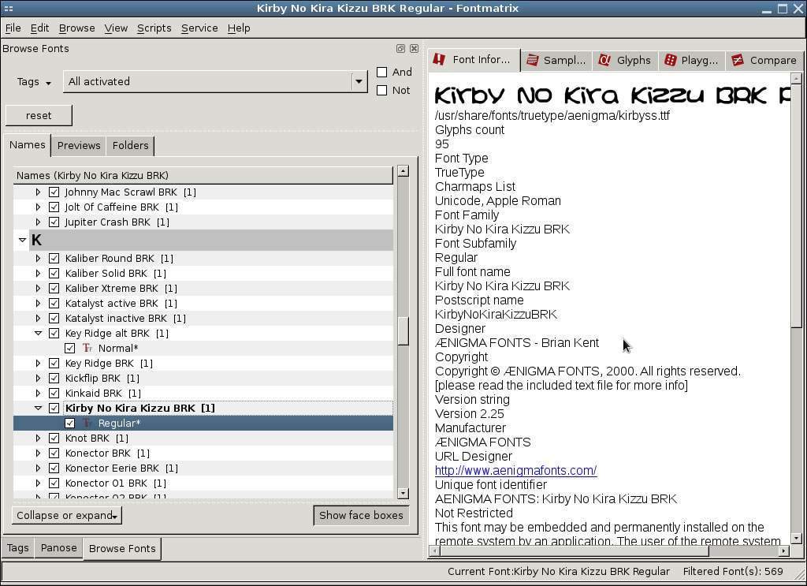This screenshot has width=807, height=586.
Task: Click the Compare tab icon
Action: tap(738, 60)
